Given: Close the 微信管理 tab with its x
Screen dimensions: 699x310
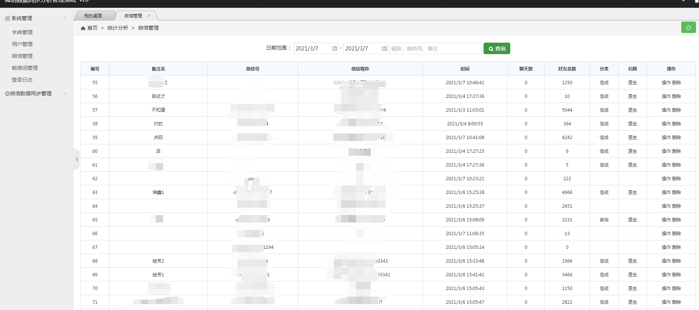Looking at the screenshot, I should pyautogui.click(x=149, y=16).
